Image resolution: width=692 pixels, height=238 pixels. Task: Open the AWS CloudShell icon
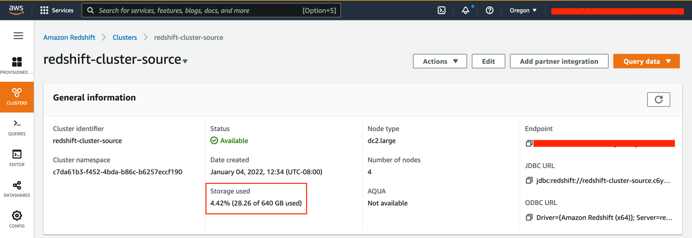[441, 10]
